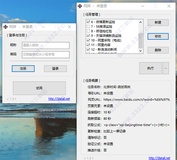Click the app icon in task window title bar
The height and width of the screenshot is (160, 177).
click(80, 6)
